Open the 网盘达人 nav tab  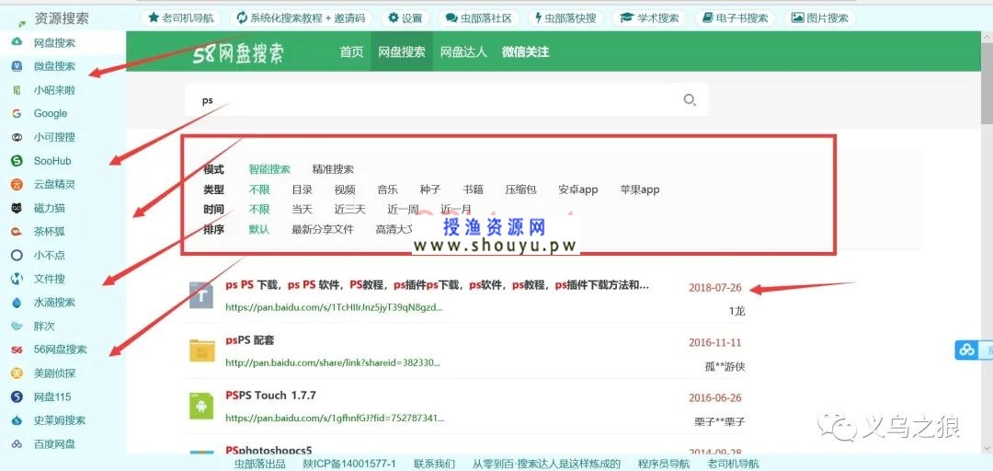[x=463, y=52]
